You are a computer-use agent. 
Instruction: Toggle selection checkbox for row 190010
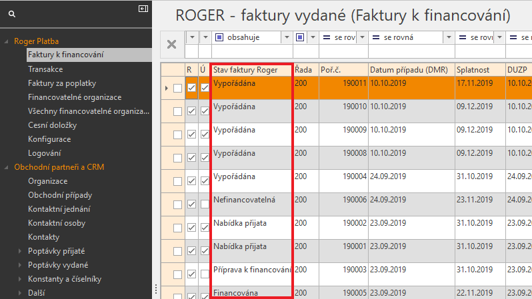tap(177, 111)
